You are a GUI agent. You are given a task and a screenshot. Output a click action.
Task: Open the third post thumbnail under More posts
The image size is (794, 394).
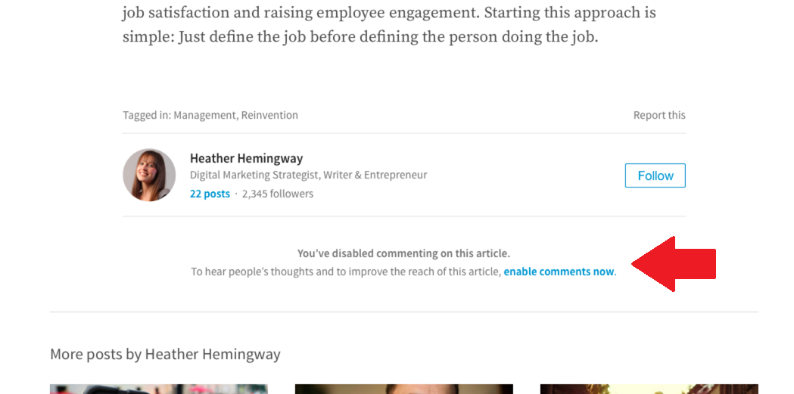[x=649, y=389]
